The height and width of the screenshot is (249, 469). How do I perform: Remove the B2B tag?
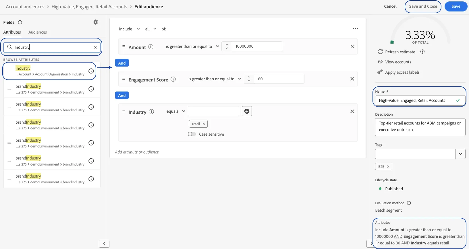coord(388,166)
